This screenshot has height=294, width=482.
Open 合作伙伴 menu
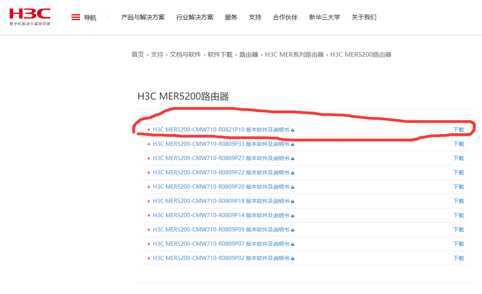tap(285, 17)
